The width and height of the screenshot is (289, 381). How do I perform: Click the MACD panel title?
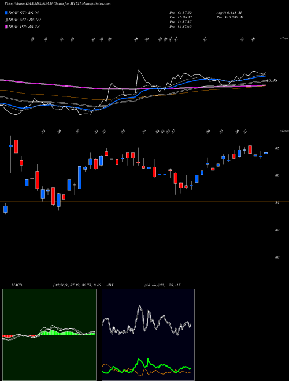(17, 285)
